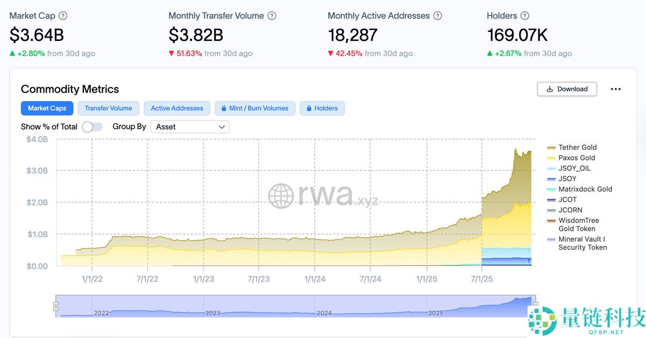Click the Market Cap help icon

[63, 16]
